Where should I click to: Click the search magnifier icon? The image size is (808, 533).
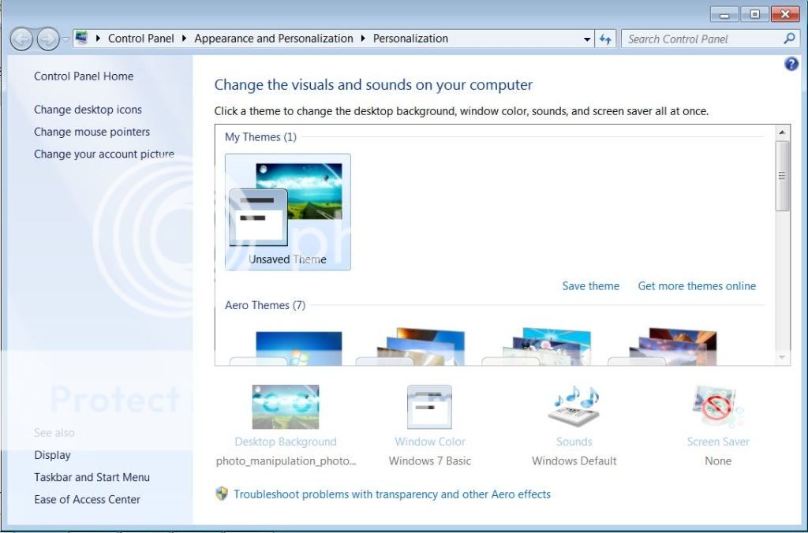pyautogui.click(x=789, y=39)
